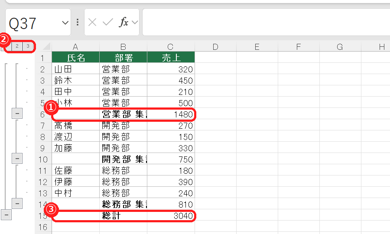Click the cell containing 渡辺
The width and height of the screenshot is (390, 234).
[x=75, y=136]
